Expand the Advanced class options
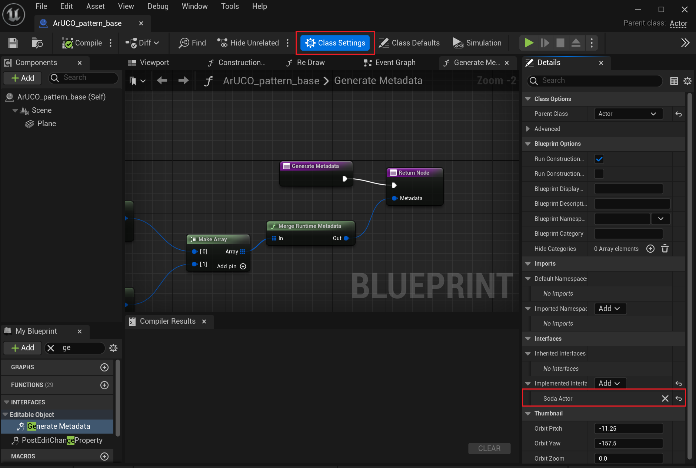Image resolution: width=696 pixels, height=468 pixels. [x=528, y=129]
